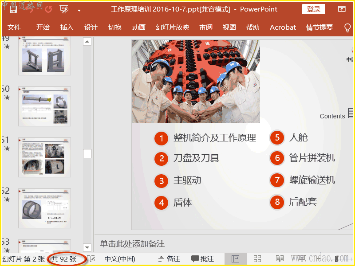
Task: Click the Redo/Repeat arrow icon
Action: coord(48,9)
